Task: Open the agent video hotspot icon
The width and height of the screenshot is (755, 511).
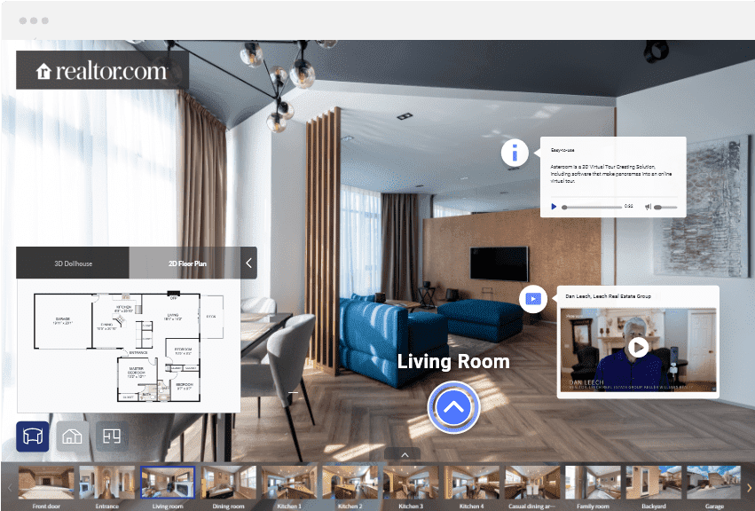Action: 532,299
